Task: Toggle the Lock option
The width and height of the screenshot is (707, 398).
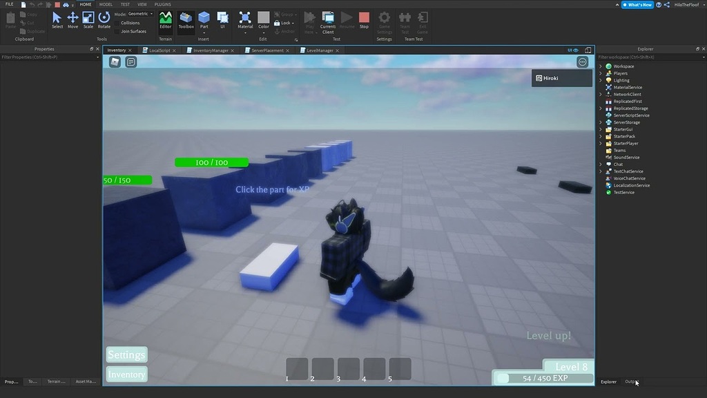Action: (x=280, y=23)
